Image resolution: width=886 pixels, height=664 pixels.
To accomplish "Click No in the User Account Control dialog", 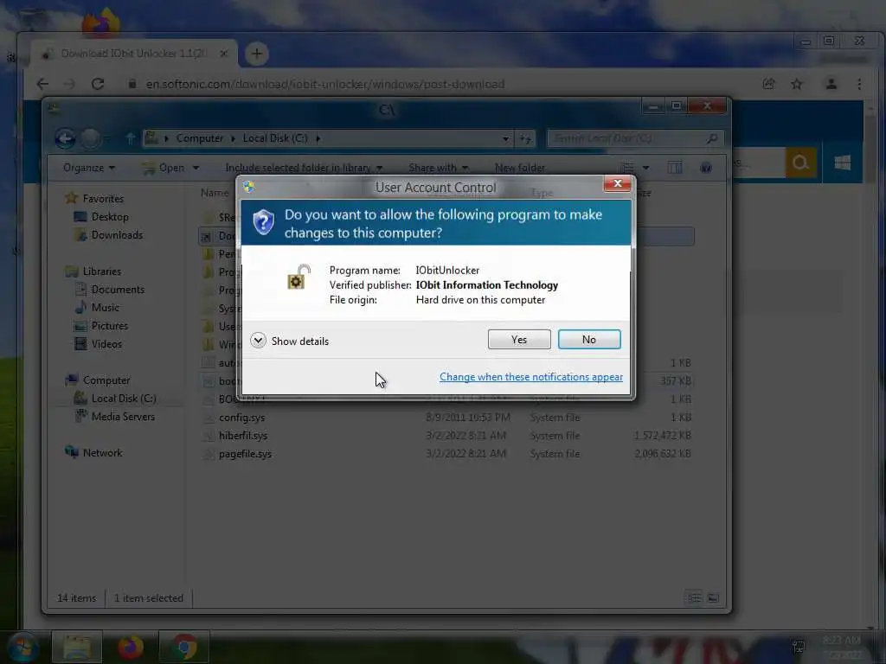I will (588, 339).
